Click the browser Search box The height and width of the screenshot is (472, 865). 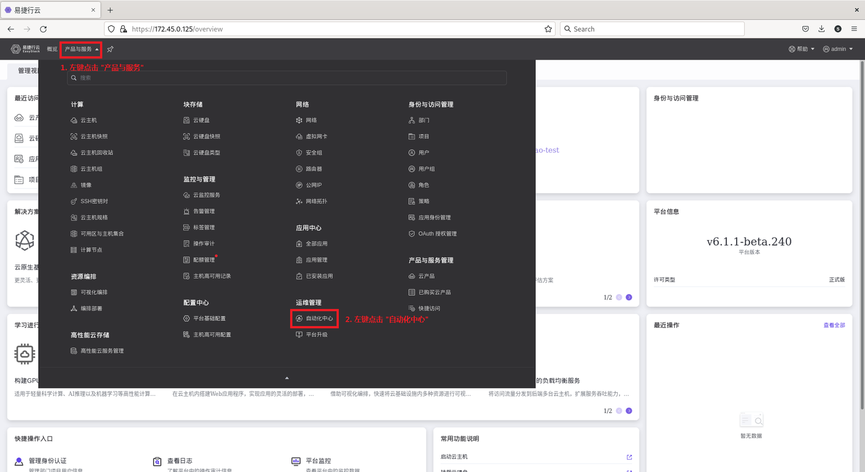(x=652, y=29)
